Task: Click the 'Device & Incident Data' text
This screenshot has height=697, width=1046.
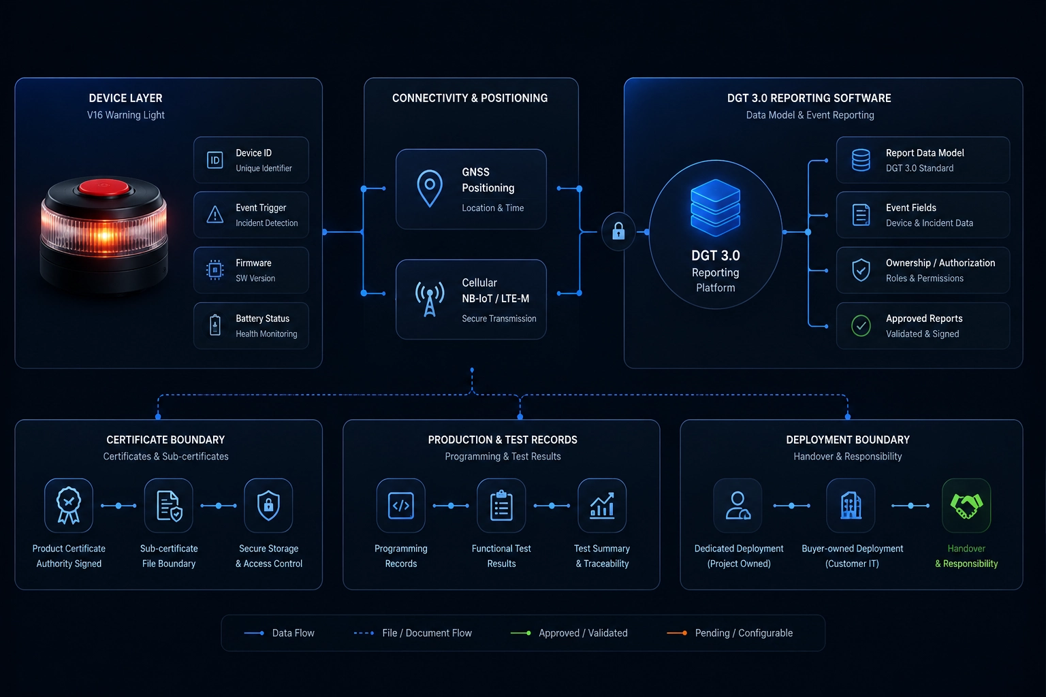Action: click(x=929, y=223)
